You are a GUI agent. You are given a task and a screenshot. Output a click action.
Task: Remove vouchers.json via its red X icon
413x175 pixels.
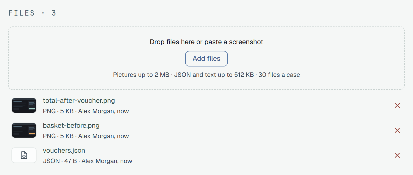coord(397,155)
